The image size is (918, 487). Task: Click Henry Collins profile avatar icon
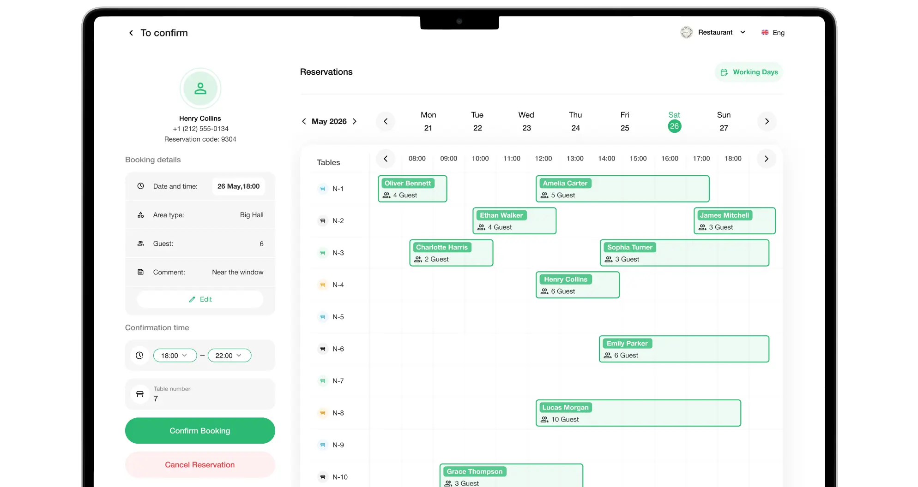click(200, 89)
